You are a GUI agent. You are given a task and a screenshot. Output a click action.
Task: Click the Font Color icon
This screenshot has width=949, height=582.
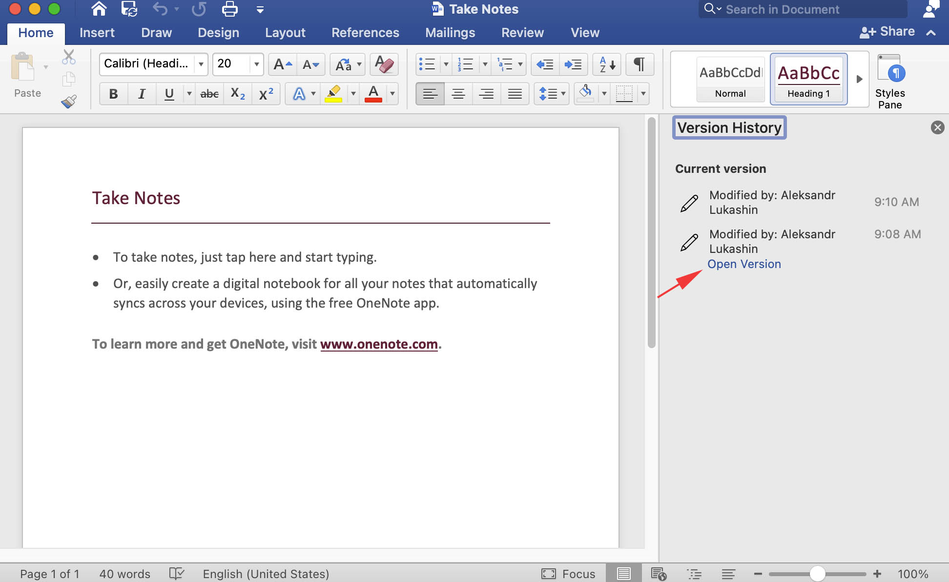374,93
